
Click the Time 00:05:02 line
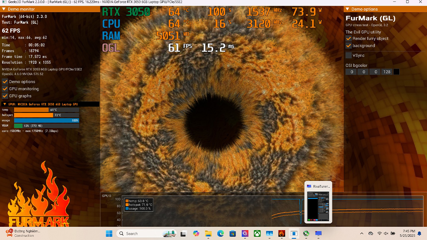23,45
